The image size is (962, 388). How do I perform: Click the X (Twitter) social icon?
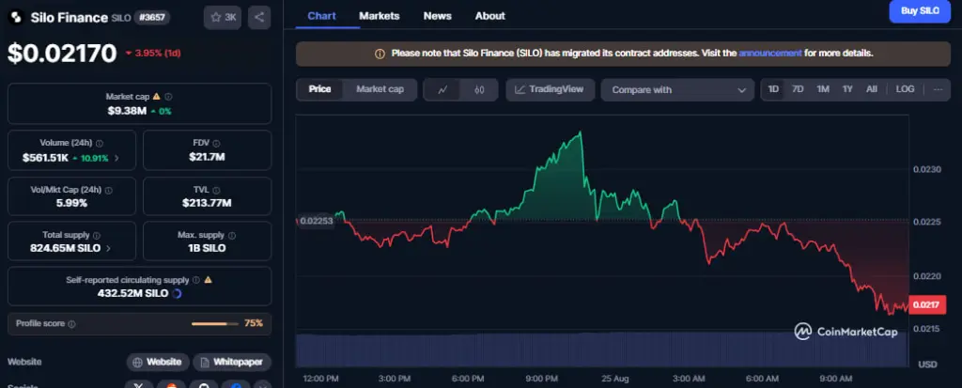click(x=139, y=386)
